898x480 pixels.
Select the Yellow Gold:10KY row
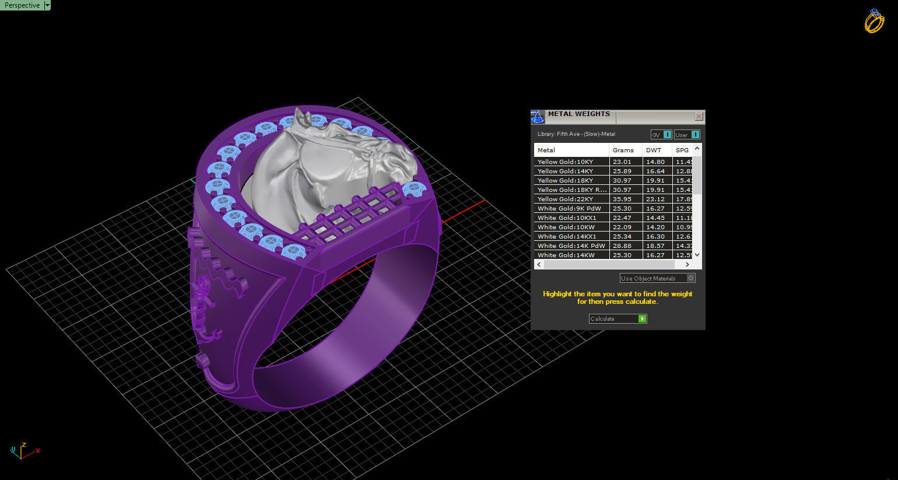pos(613,162)
